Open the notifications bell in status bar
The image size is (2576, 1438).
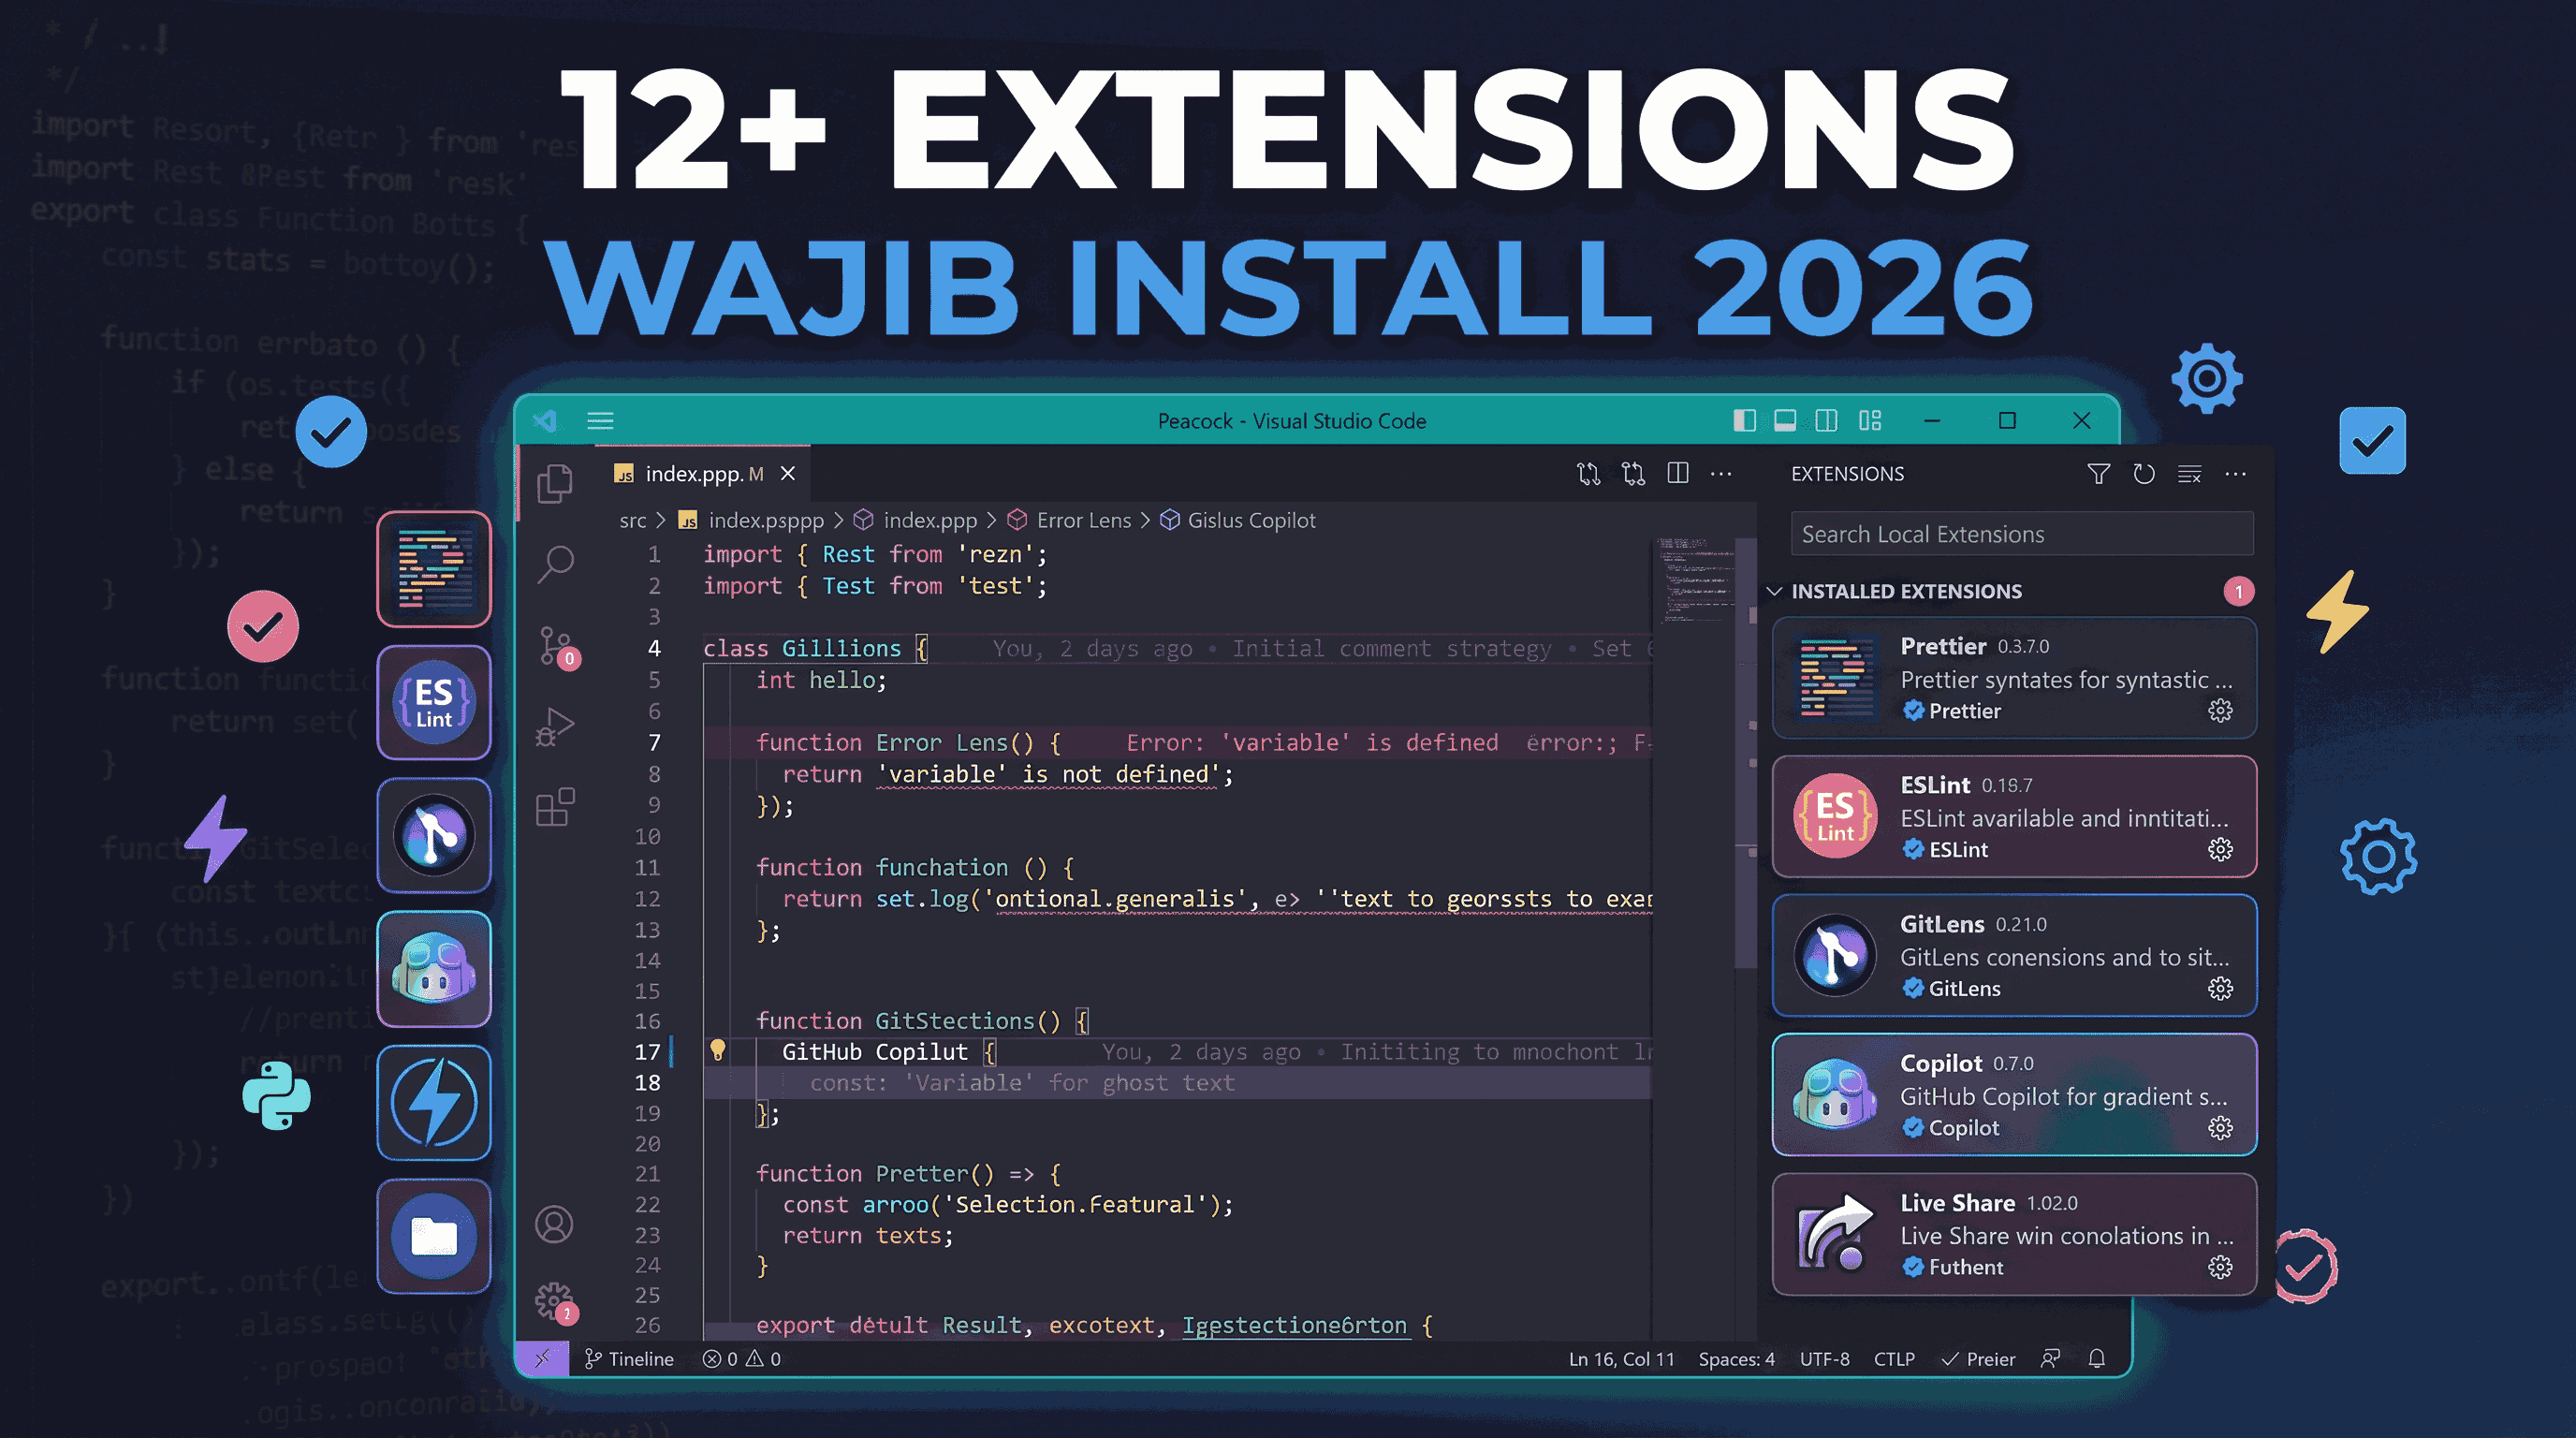(2097, 1359)
